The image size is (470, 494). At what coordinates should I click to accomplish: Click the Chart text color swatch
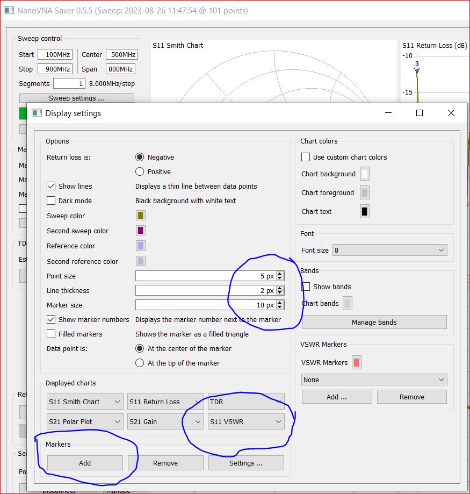click(365, 211)
